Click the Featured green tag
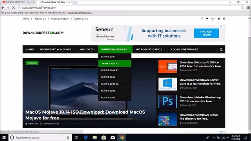Screen dimensions: 251x141 (x=32, y=63)
